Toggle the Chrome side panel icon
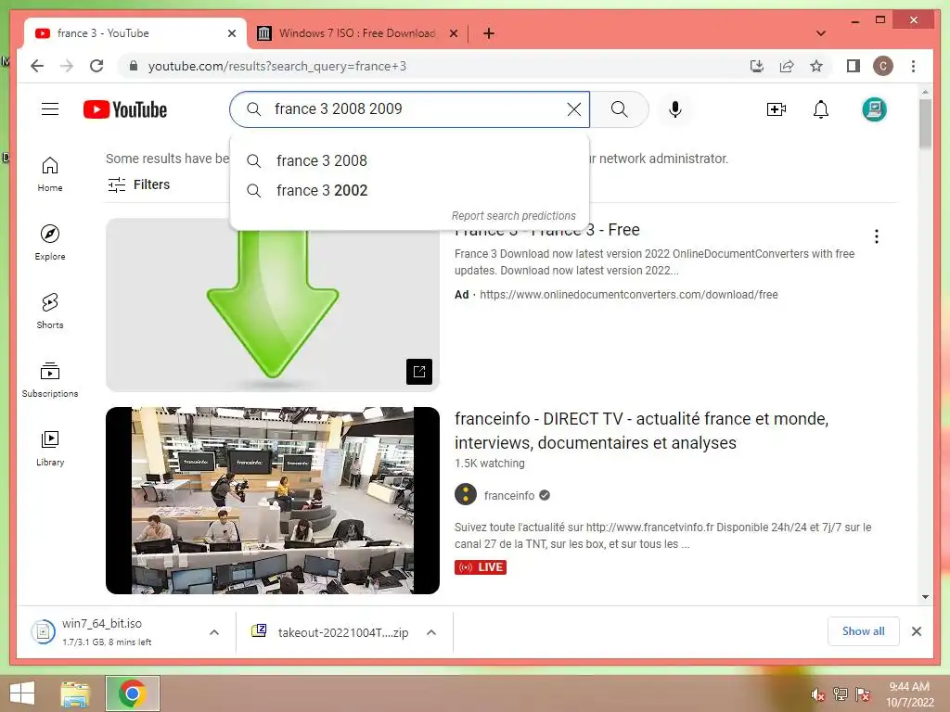The image size is (950, 712). point(854,66)
